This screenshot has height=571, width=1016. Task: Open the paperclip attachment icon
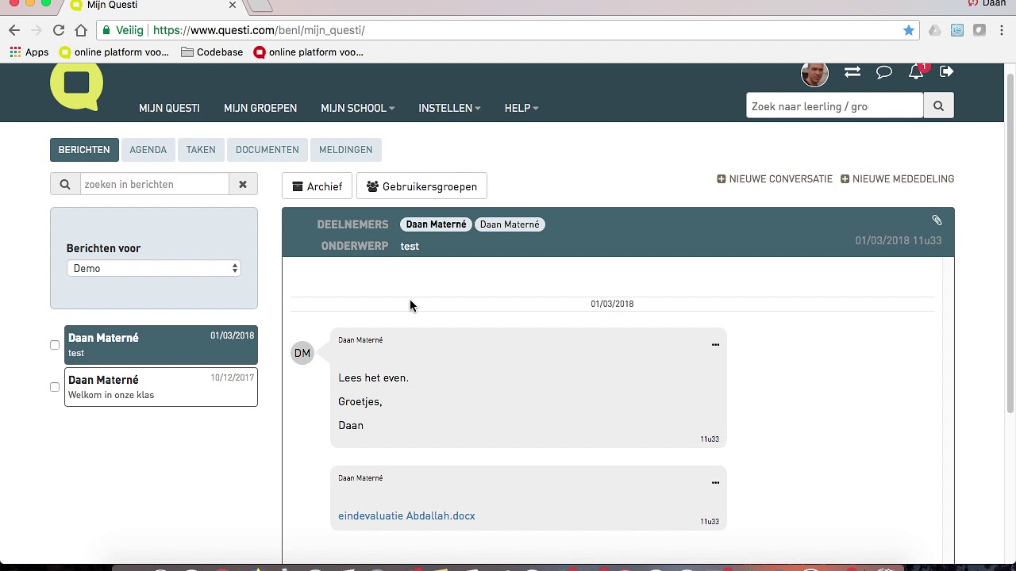(x=937, y=220)
